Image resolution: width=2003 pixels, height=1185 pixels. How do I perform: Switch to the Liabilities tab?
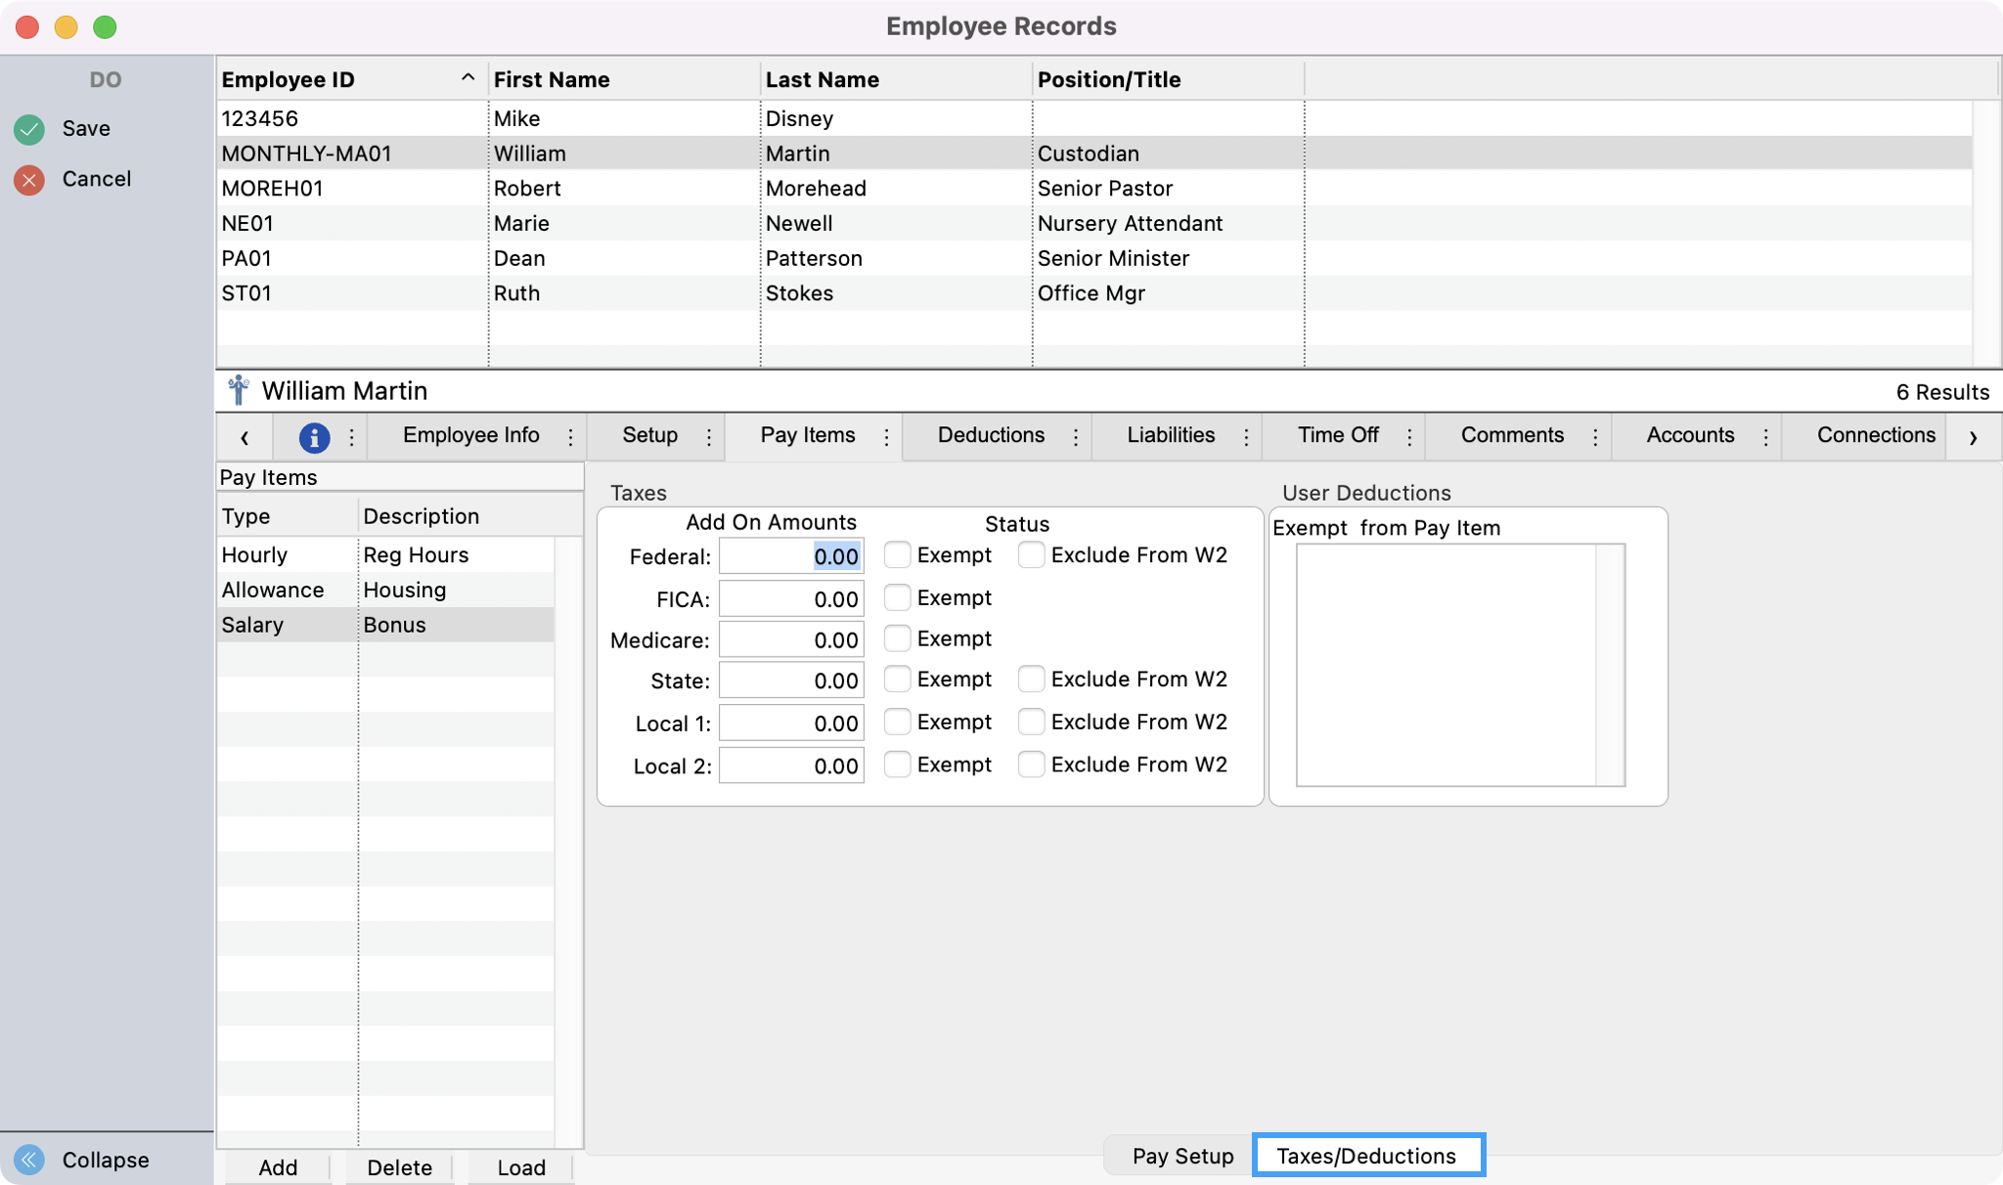coord(1171,435)
